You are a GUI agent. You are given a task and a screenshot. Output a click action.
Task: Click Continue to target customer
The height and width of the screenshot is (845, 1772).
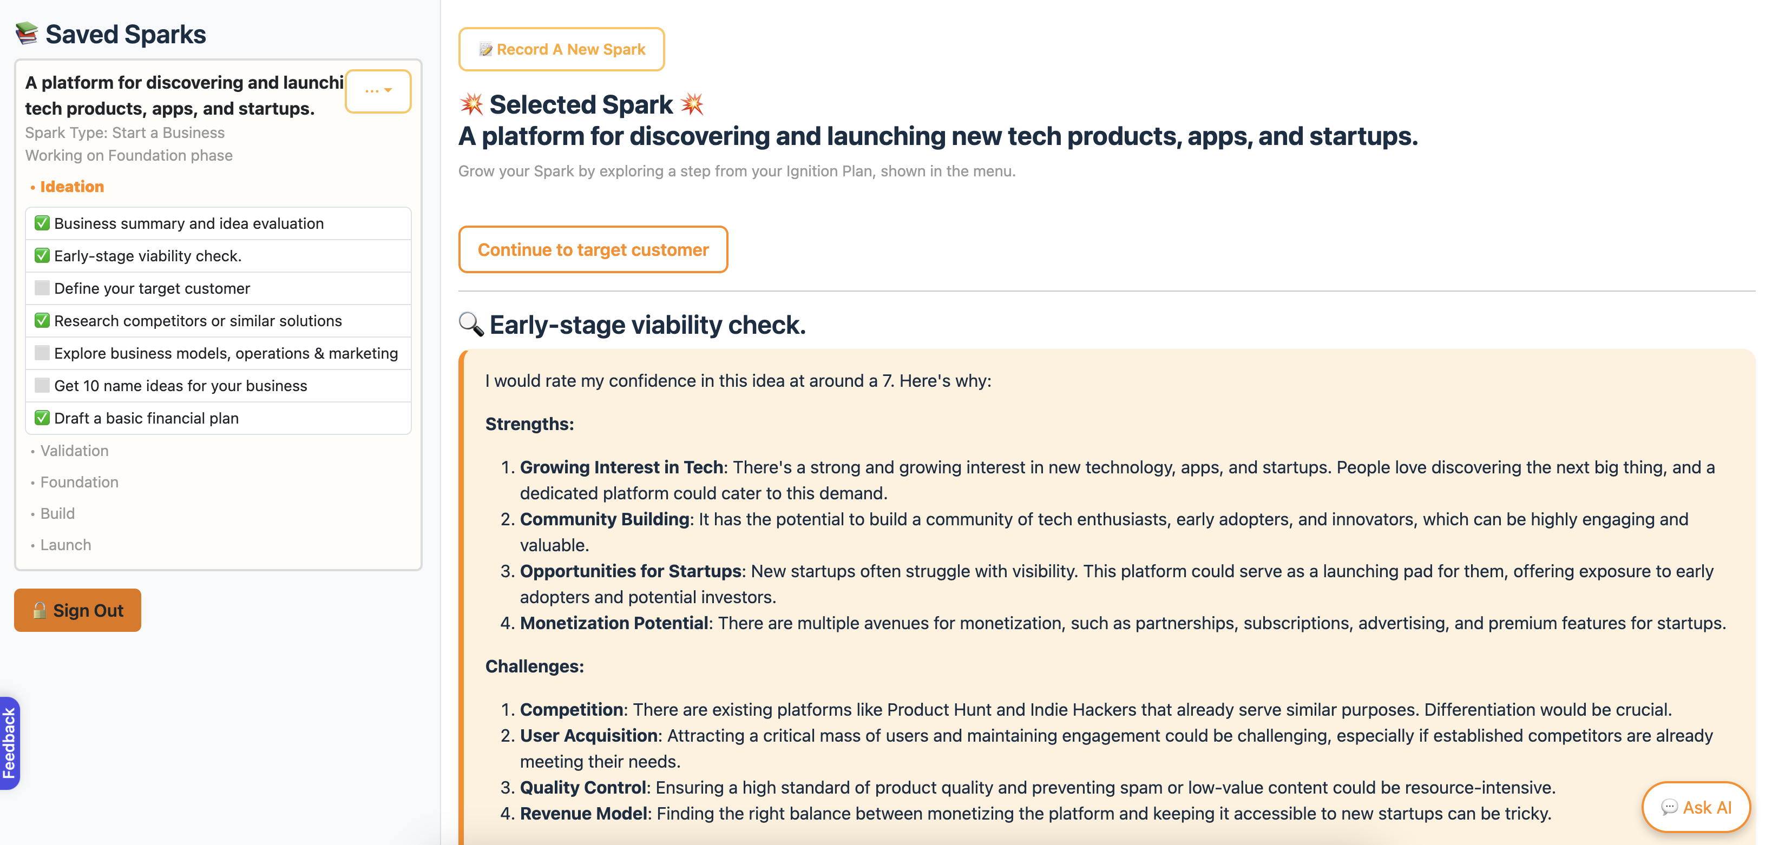click(593, 249)
